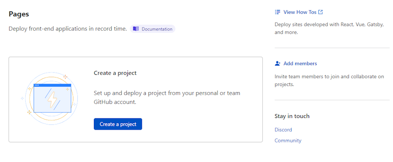Open the Community link
The height and width of the screenshot is (162, 393).
pos(288,141)
